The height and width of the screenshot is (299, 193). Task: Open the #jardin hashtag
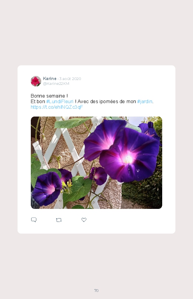(145, 101)
